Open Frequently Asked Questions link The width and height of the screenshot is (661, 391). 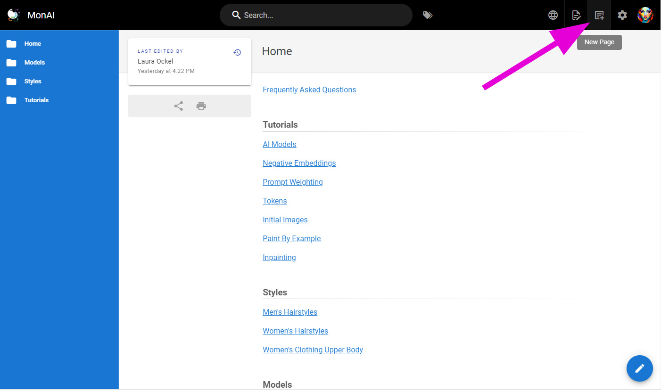[x=309, y=90]
